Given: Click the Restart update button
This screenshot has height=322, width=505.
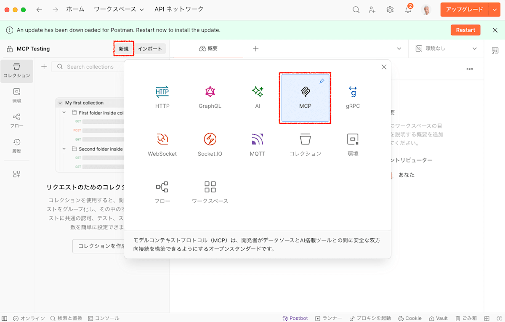Looking at the screenshot, I should coord(465,30).
